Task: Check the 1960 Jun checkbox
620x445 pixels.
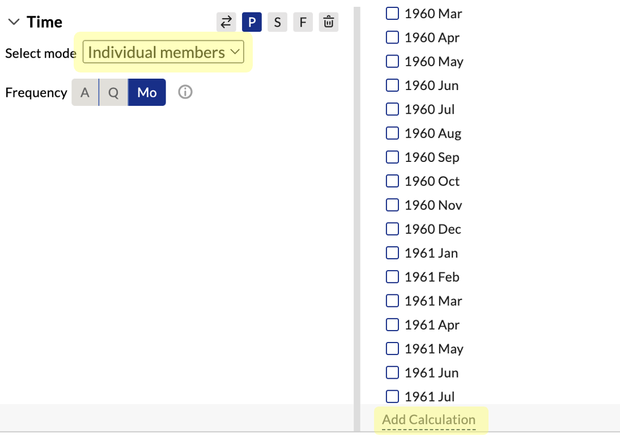Action: (x=392, y=85)
